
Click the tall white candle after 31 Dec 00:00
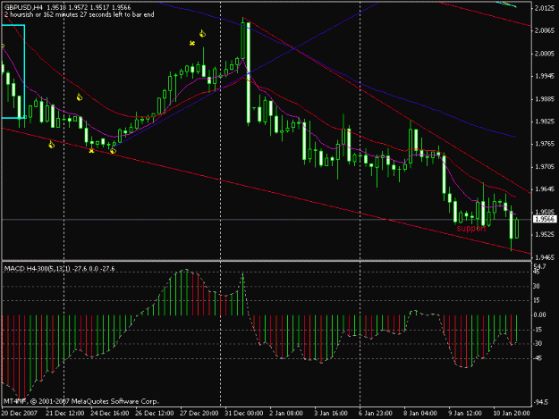click(x=249, y=72)
